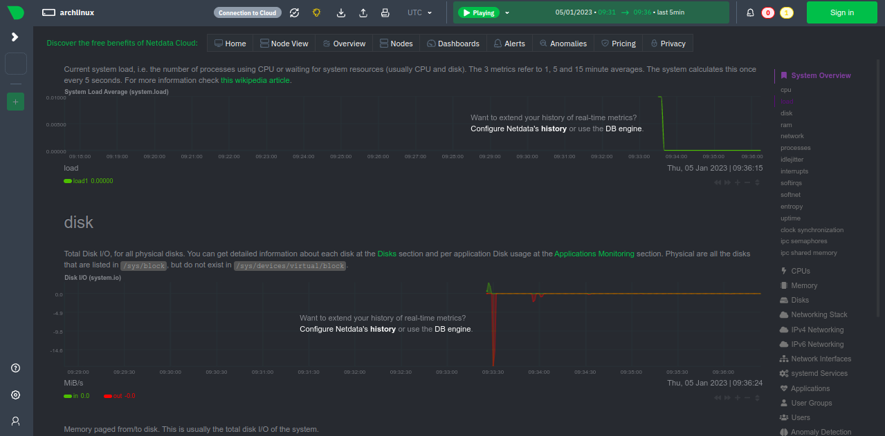Click the lightbulb news icon
Screen dimensions: 885x436
pos(316,12)
